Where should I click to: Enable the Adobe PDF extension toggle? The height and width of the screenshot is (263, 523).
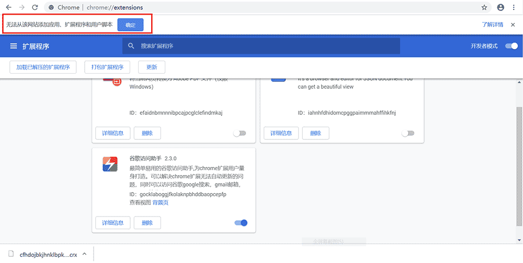click(x=240, y=133)
